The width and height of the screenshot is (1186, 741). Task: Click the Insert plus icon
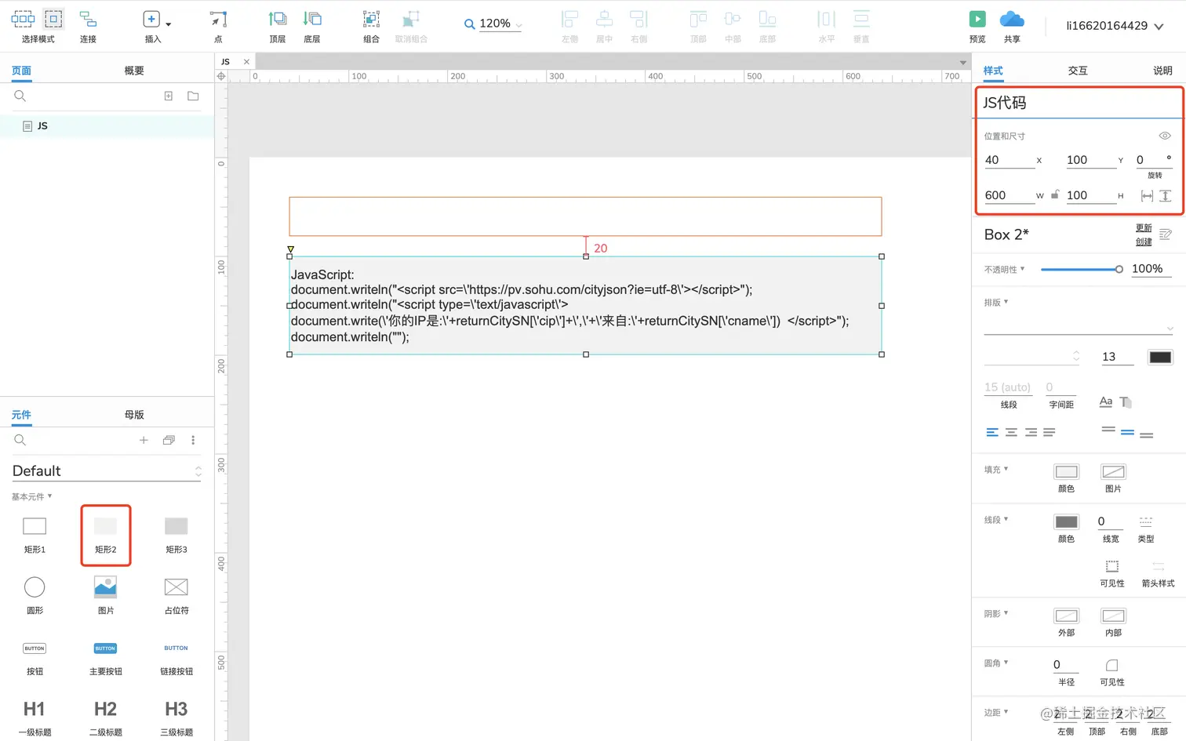(x=151, y=19)
